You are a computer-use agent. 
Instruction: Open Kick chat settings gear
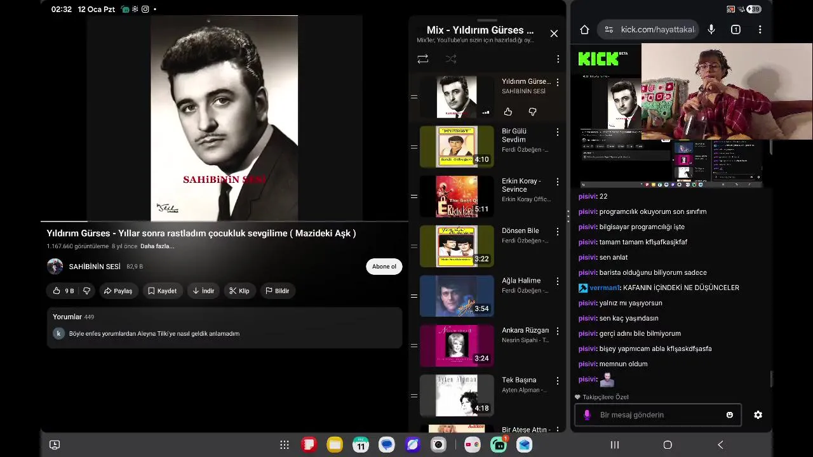758,415
